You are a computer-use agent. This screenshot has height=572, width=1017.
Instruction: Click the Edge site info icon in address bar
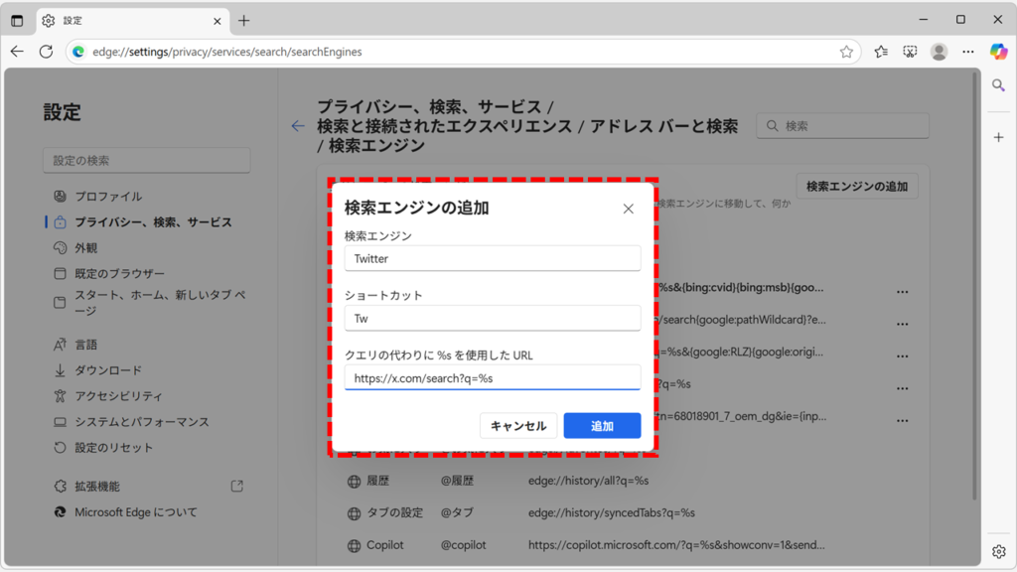pos(78,52)
